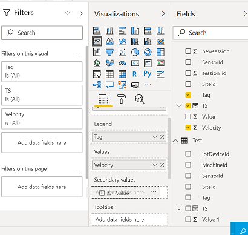Open more options for Filters on this visual
The image size is (248, 235).
point(78,55)
